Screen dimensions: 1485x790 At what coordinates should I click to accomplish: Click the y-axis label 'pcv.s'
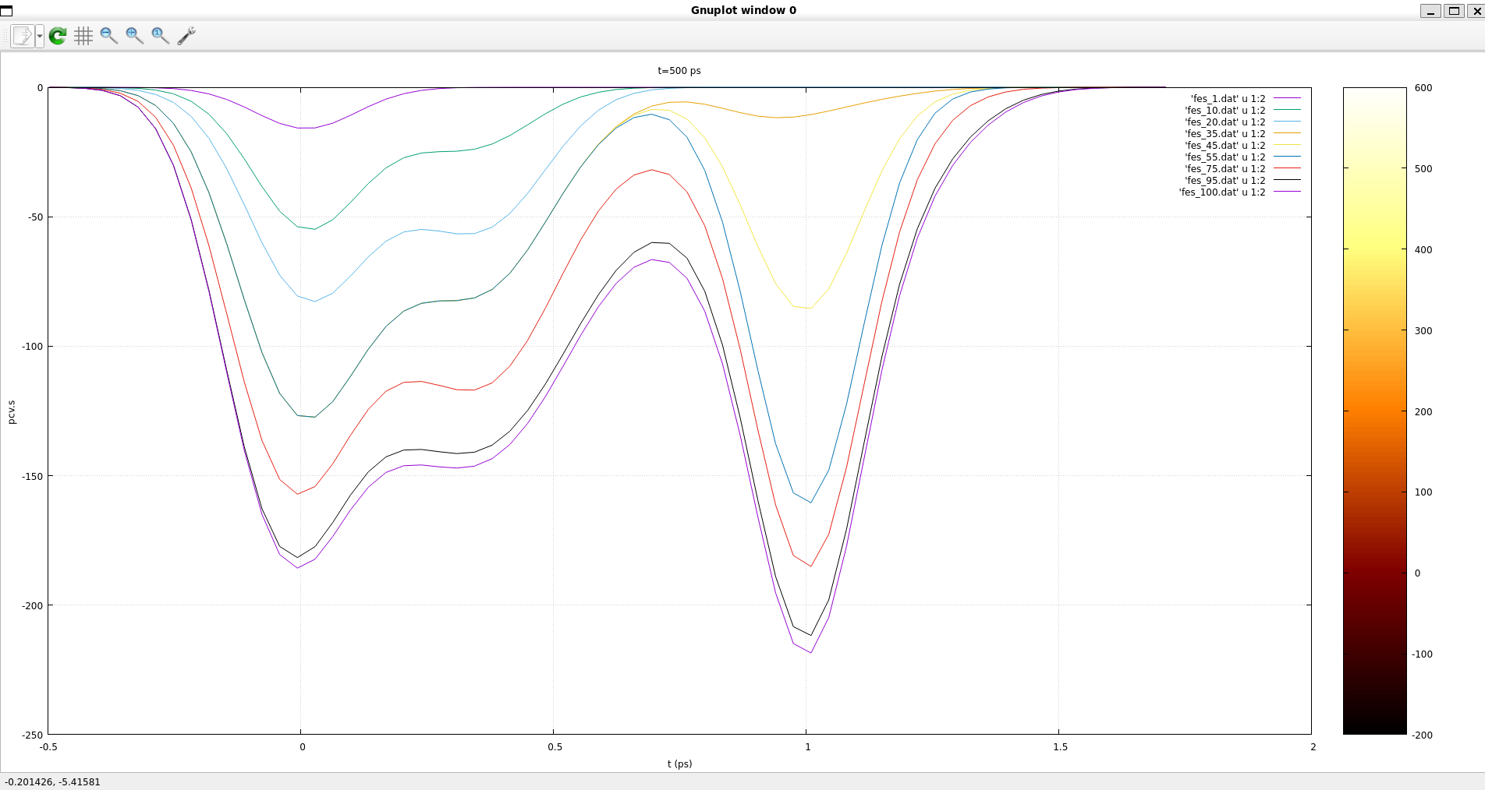click(11, 412)
